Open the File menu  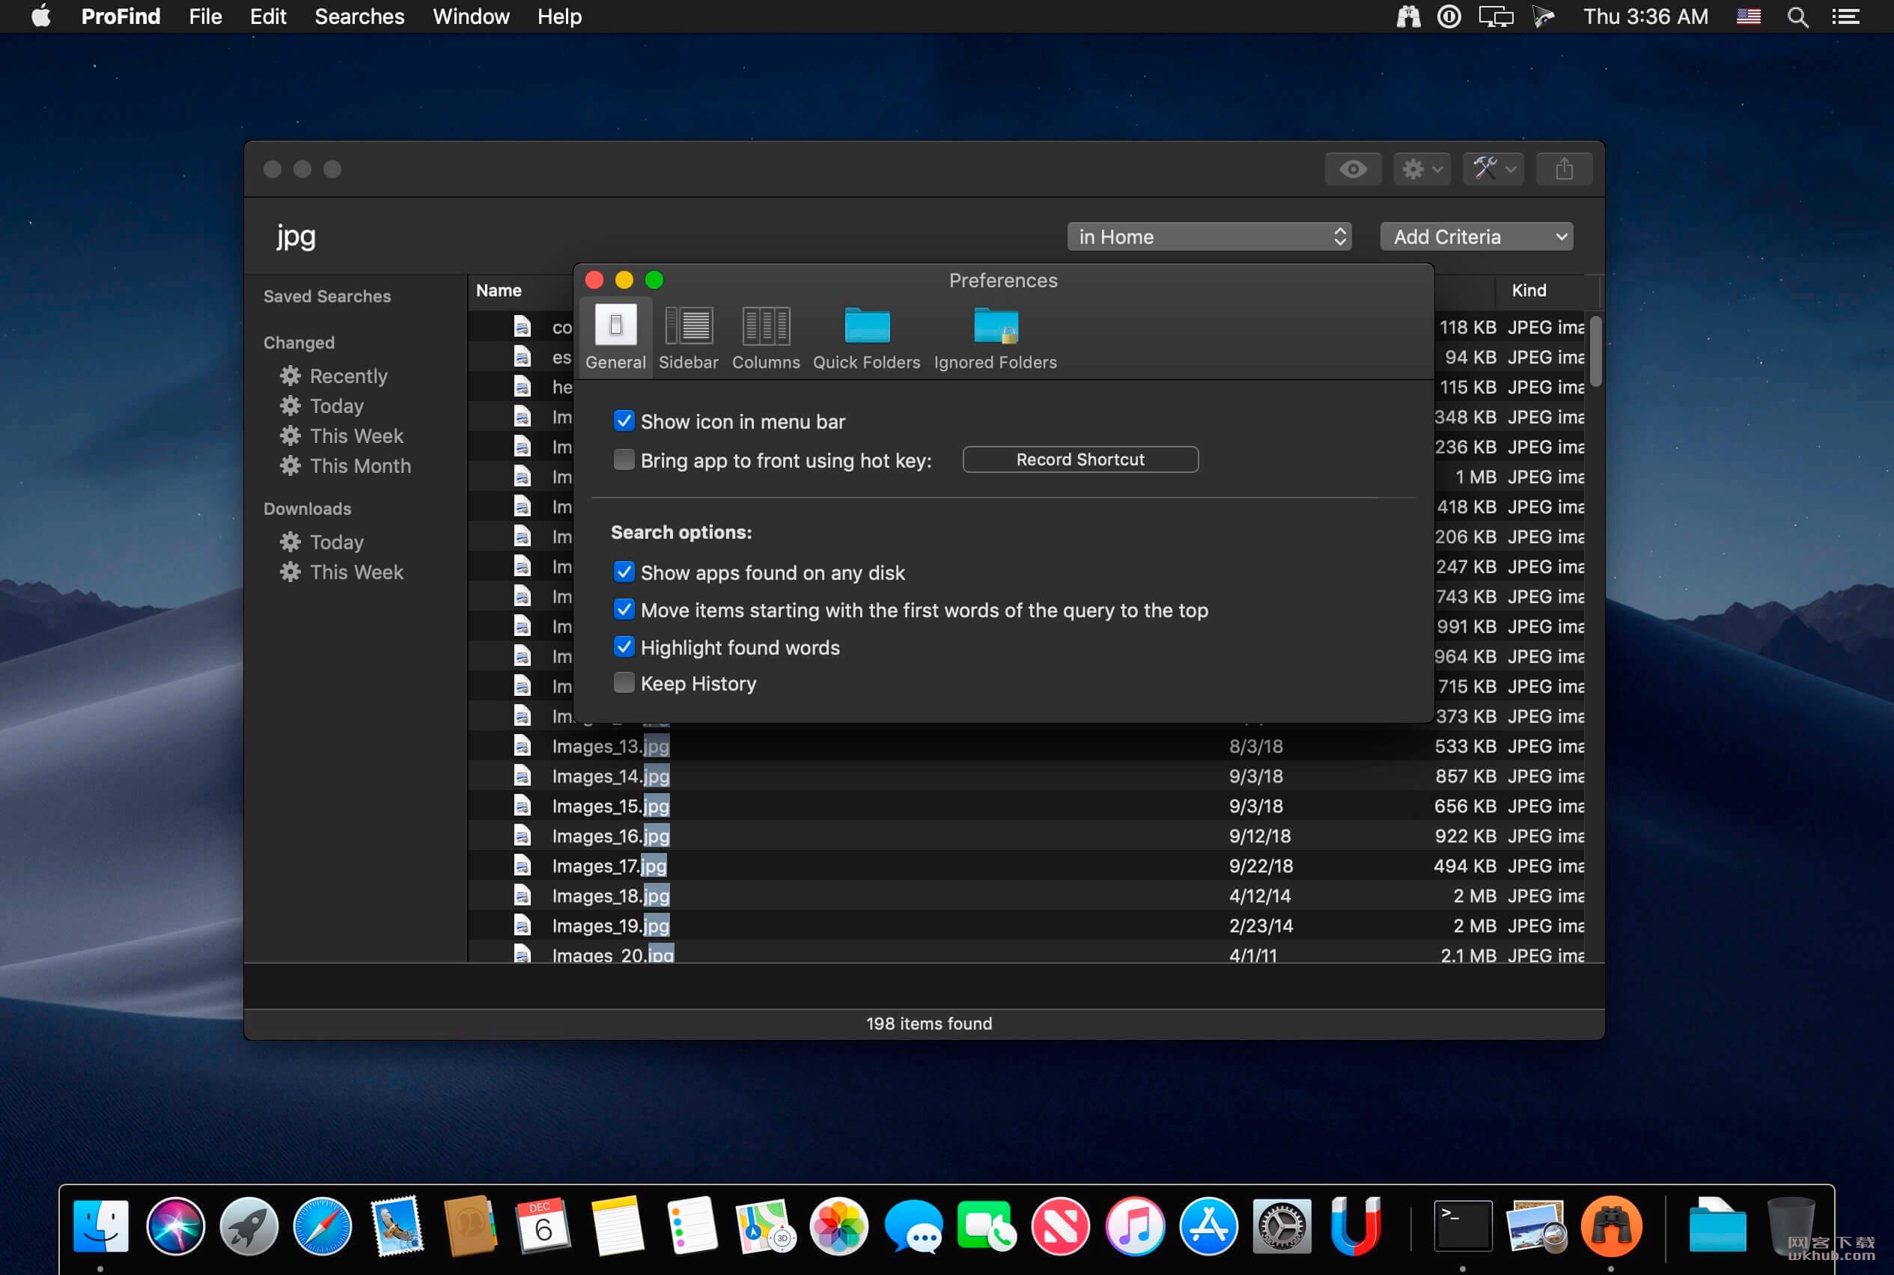coord(205,16)
